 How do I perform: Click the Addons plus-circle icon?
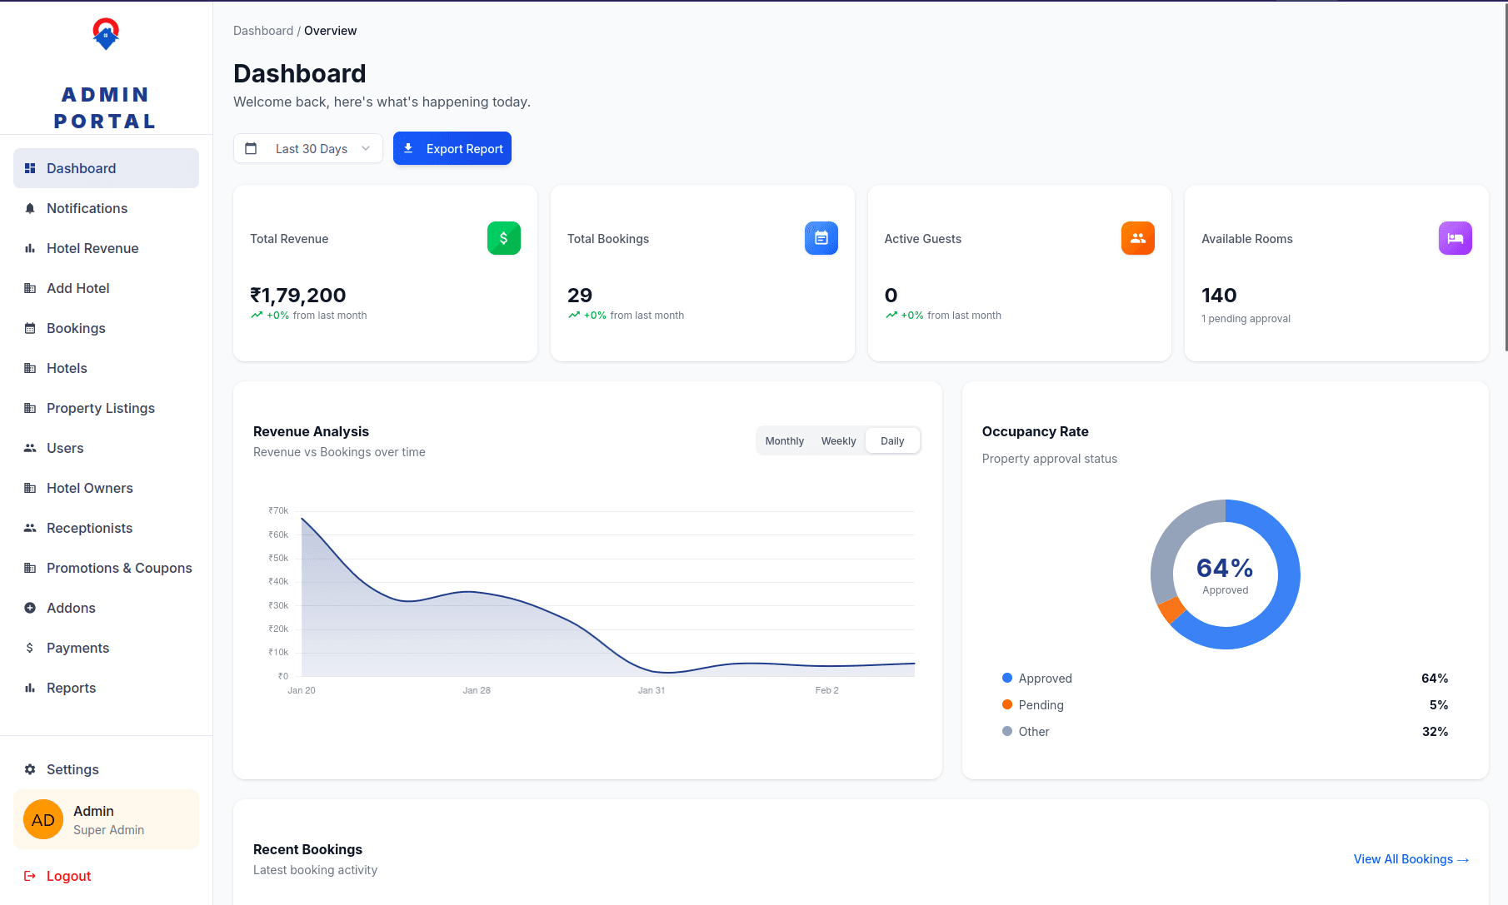click(30, 608)
